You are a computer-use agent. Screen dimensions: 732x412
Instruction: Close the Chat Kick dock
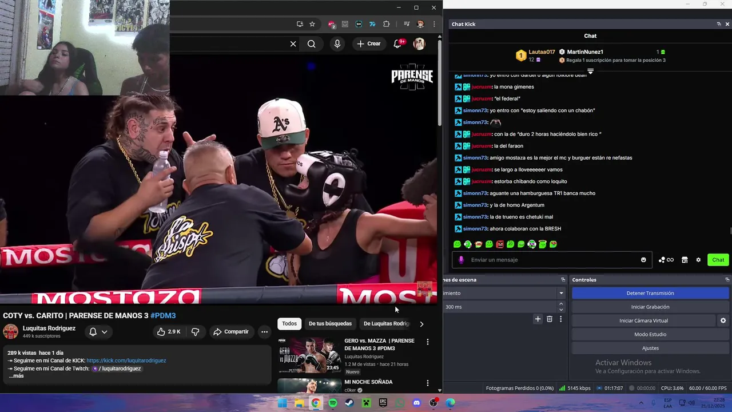[x=727, y=24]
